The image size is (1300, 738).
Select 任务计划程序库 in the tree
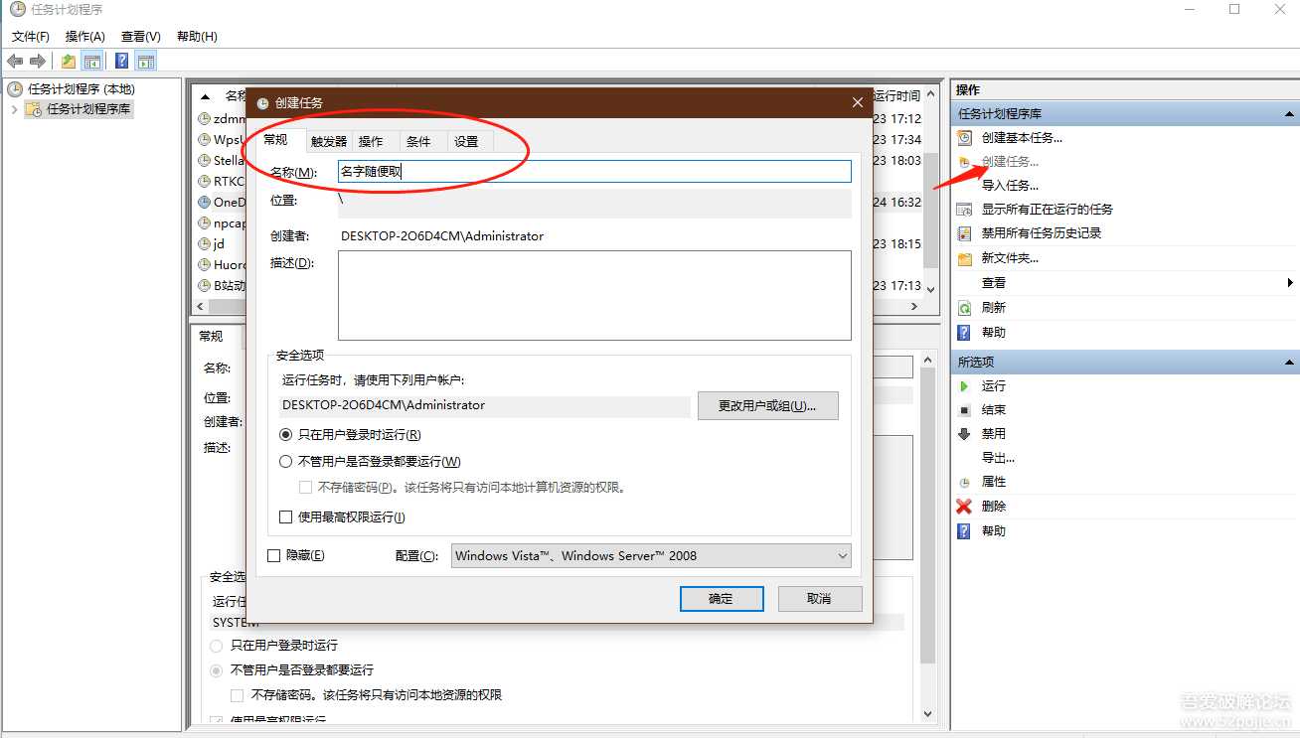(88, 109)
